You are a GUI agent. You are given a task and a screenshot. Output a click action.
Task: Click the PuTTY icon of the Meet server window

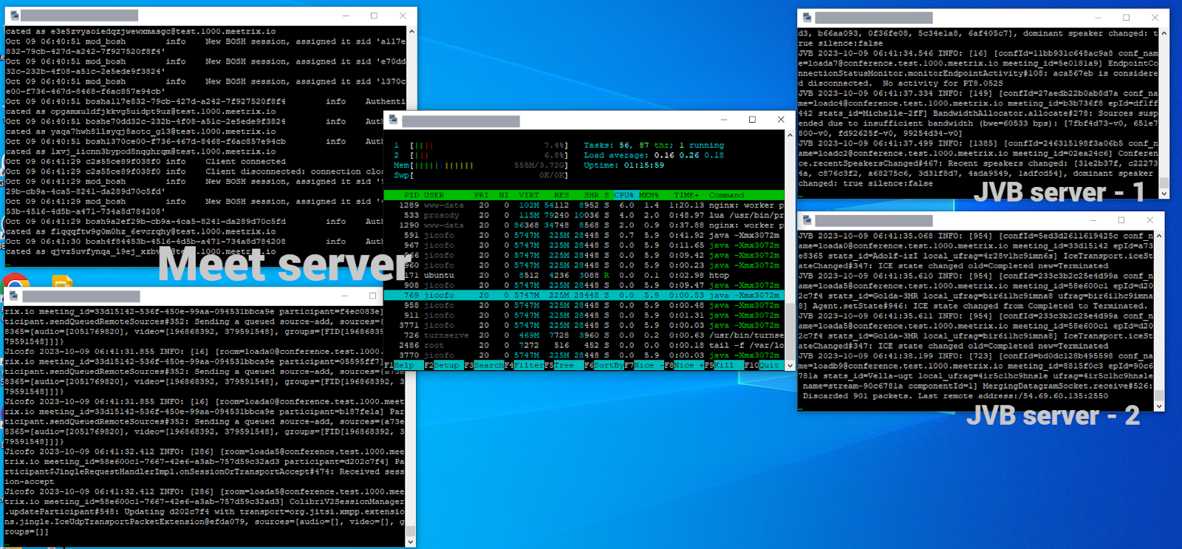point(11,16)
